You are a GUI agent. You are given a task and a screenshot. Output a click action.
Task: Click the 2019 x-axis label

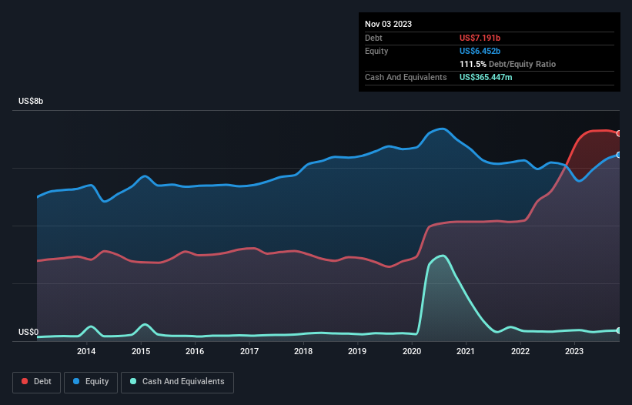(357, 351)
